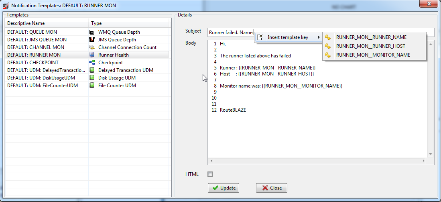441x202 pixels.
Task: Click the WMQ Queue Depth type icon
Action: [92, 32]
